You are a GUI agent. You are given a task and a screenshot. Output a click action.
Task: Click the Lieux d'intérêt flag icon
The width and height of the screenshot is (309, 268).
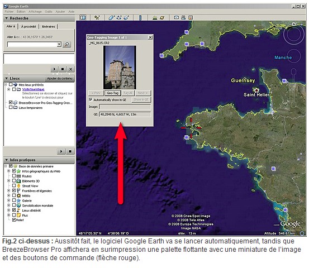coord(19,210)
